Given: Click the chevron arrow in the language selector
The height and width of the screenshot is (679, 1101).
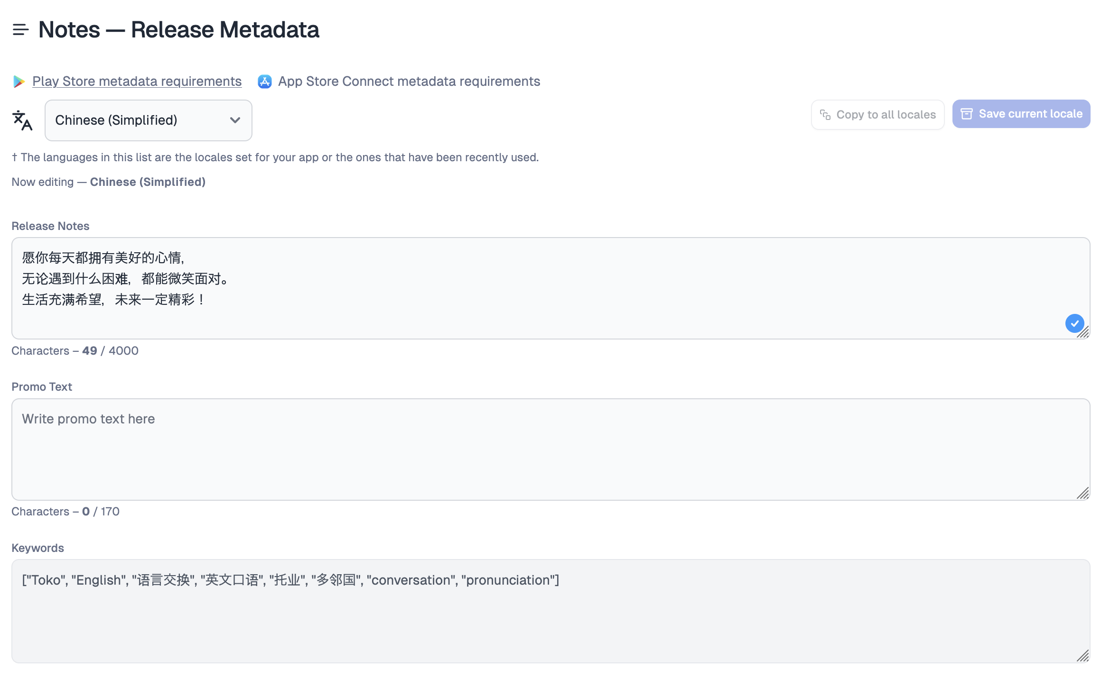Looking at the screenshot, I should pos(235,120).
